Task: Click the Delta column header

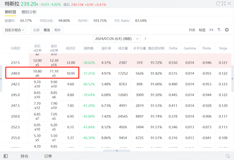Action: coord(173,48)
